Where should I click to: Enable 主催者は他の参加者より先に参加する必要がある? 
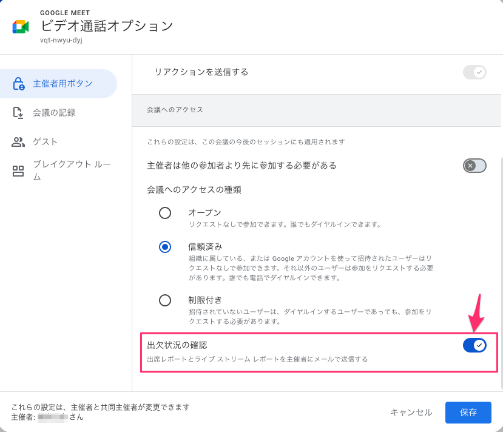(x=474, y=165)
